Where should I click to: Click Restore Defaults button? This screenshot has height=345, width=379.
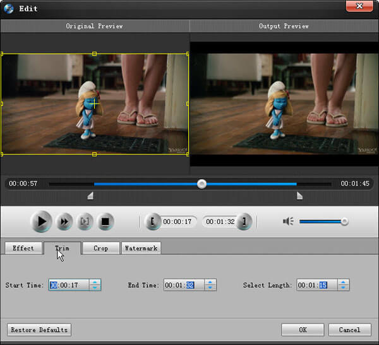pos(39,330)
